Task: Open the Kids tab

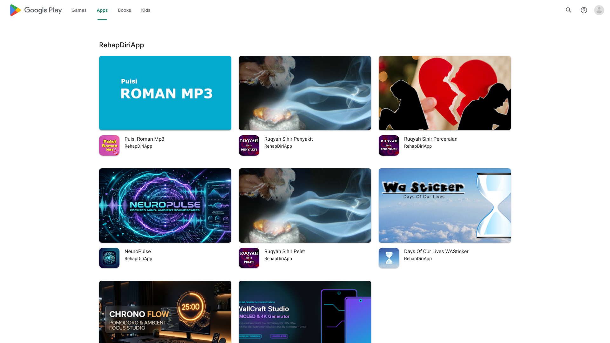Action: coord(146,10)
